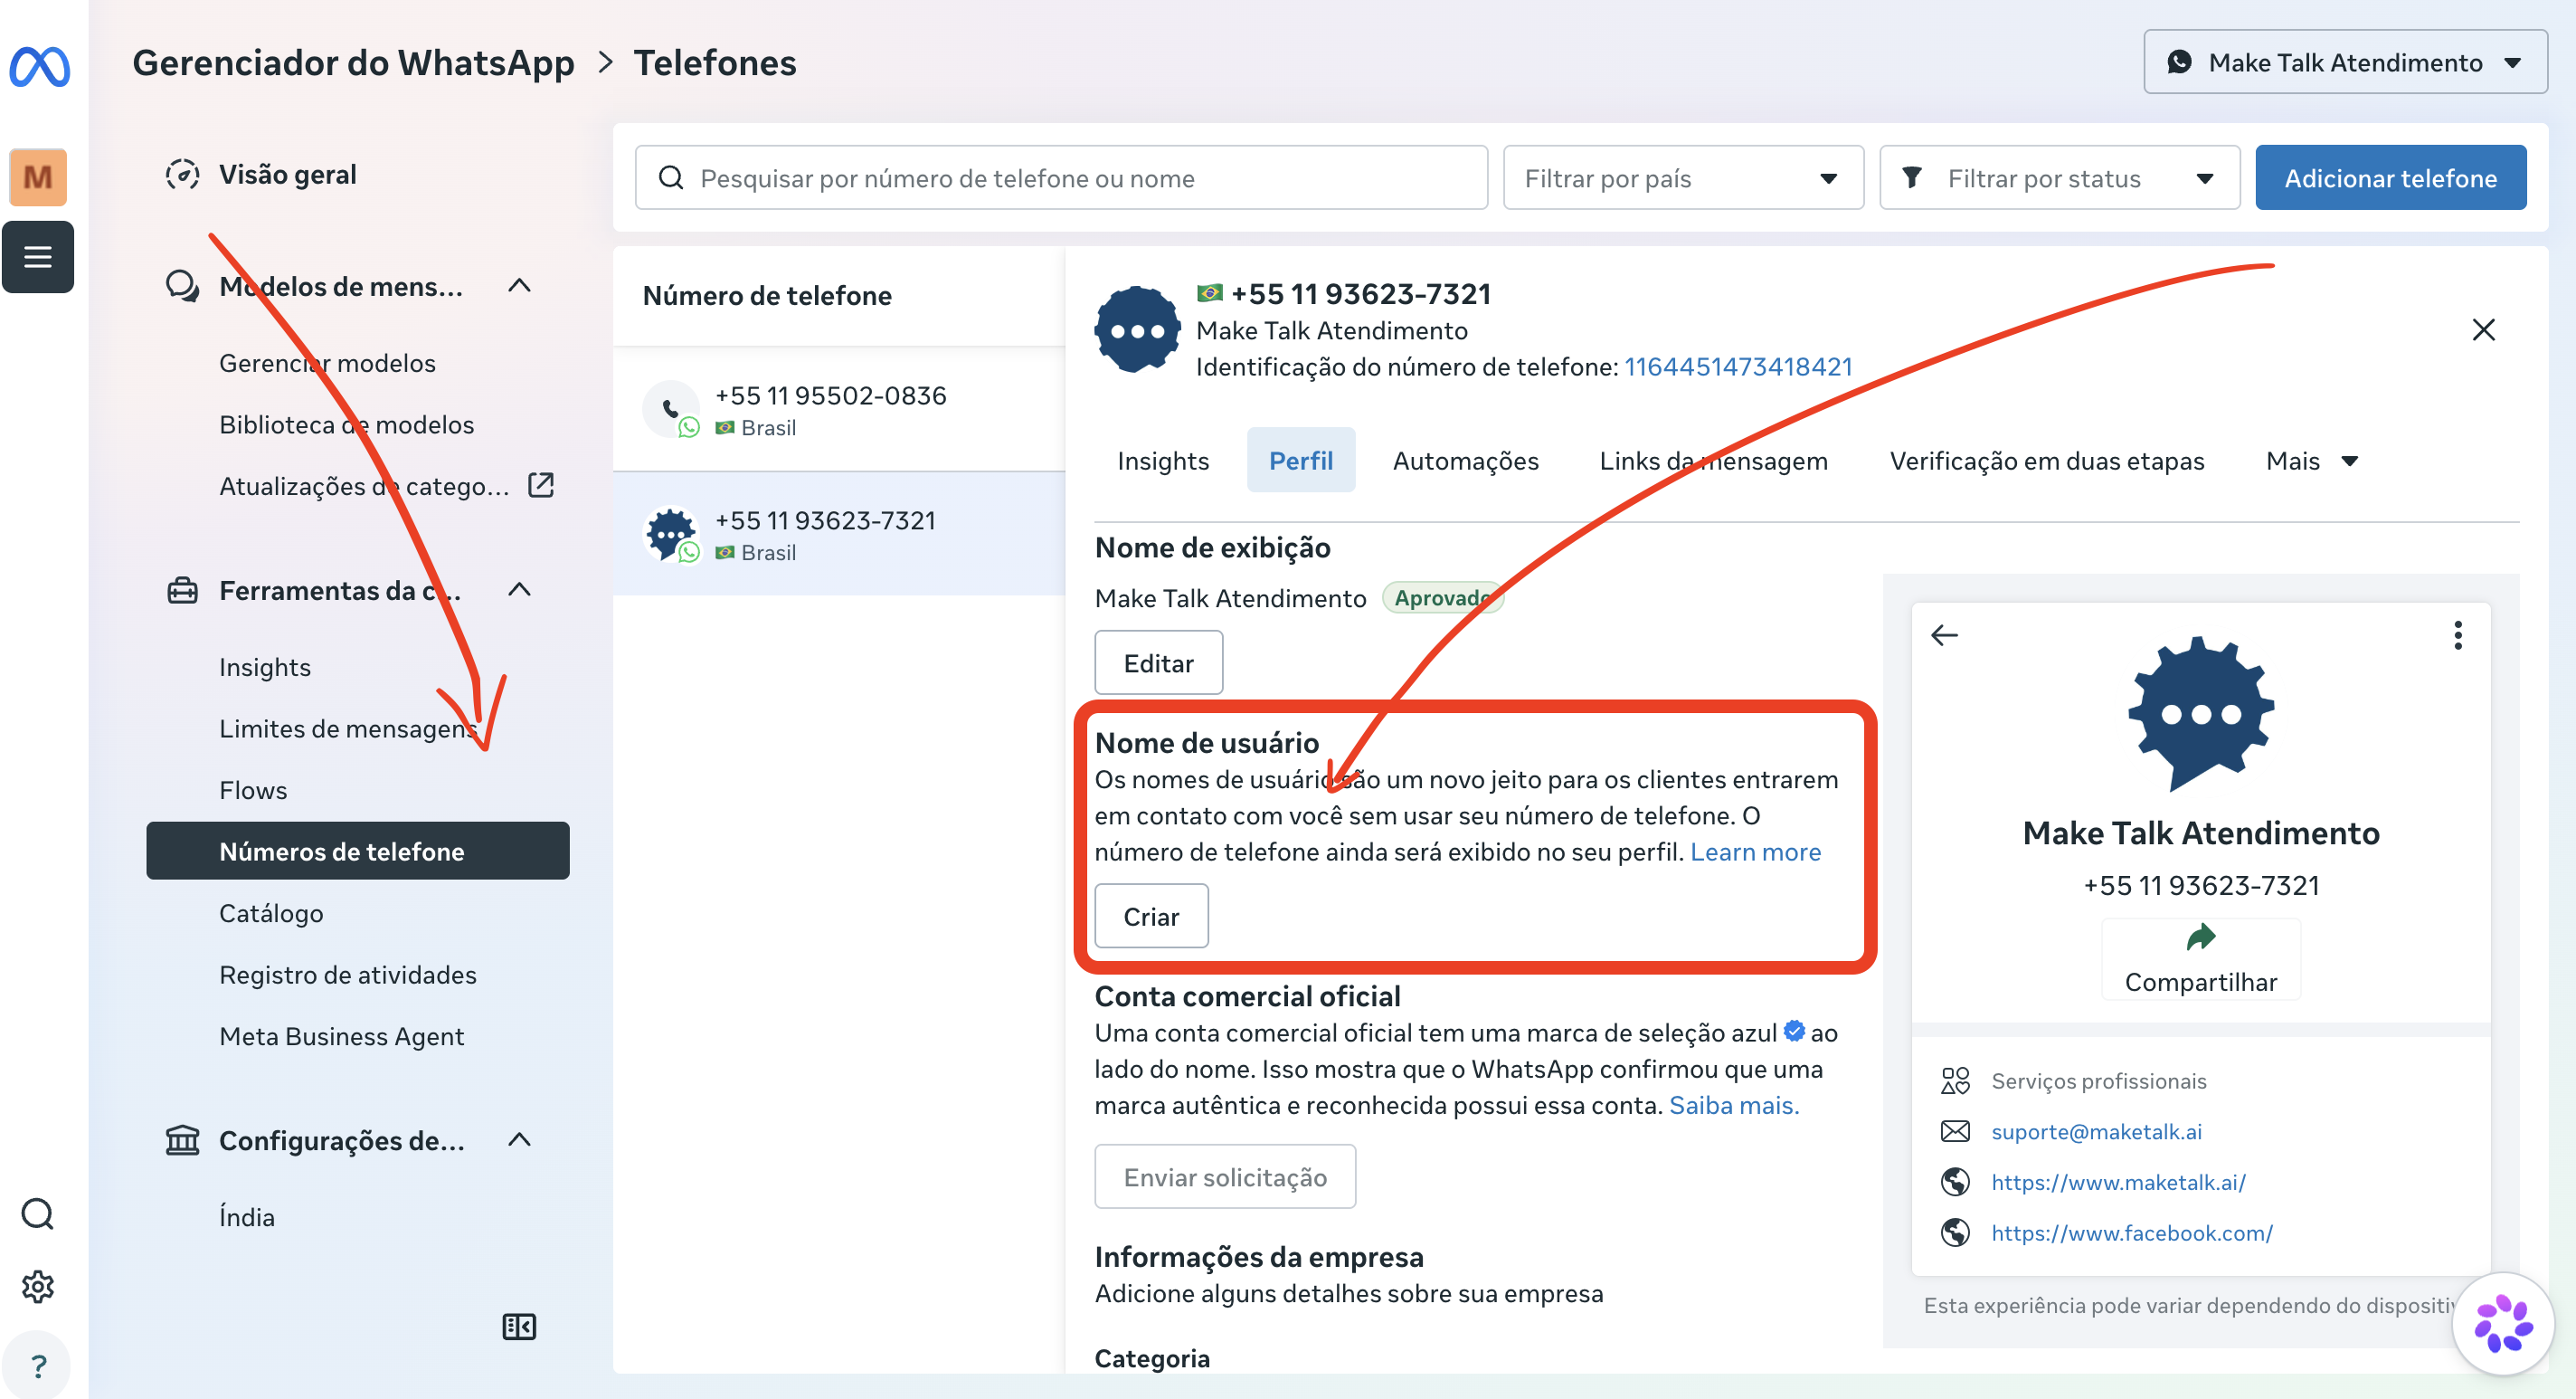Collapse the Configurações de section
2576x1399 pixels.
click(x=519, y=1140)
